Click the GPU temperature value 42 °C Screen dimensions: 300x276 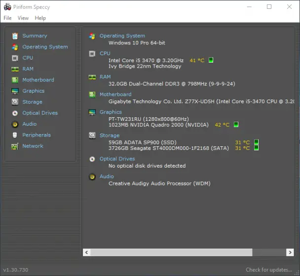[x=222, y=125]
